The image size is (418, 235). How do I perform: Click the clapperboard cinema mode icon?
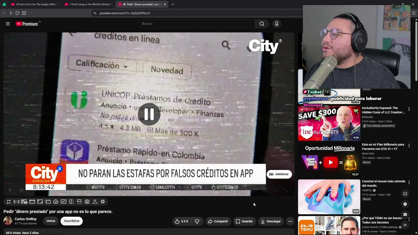(x=32, y=202)
